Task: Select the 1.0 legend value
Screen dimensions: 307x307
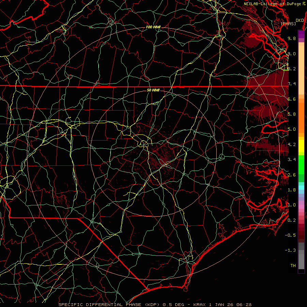Action: (x=292, y=205)
